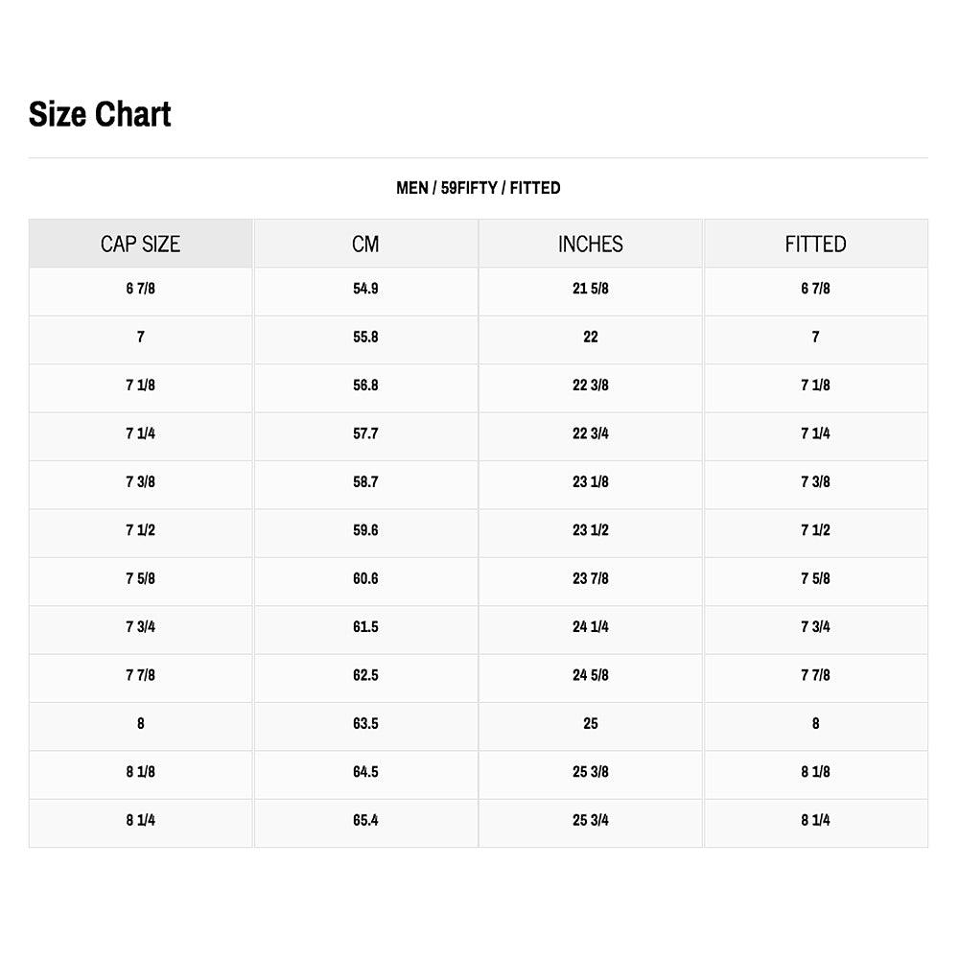Viewport: 959px width, 959px height.
Task: Select the 54.9 cell in CM column
Action: (x=365, y=289)
